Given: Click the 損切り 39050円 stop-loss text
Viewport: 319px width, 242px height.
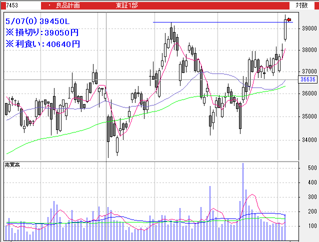Looking at the screenshot, I should pyautogui.click(x=42, y=32).
